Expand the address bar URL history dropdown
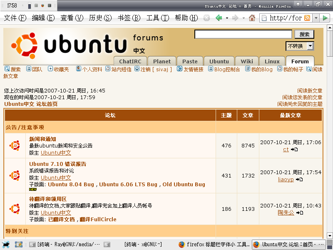Viewport: 333px width, 250px height. coord(316,18)
